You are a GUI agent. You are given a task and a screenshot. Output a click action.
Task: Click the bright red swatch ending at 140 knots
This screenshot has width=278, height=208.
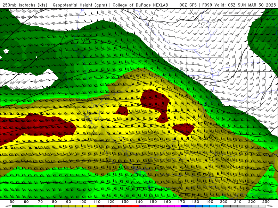136,206
